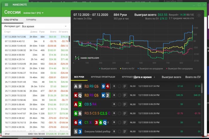This screenshot has height=139, width=209.
Task: Sort by 'Дата и время' column arrow
Action: (154, 77)
